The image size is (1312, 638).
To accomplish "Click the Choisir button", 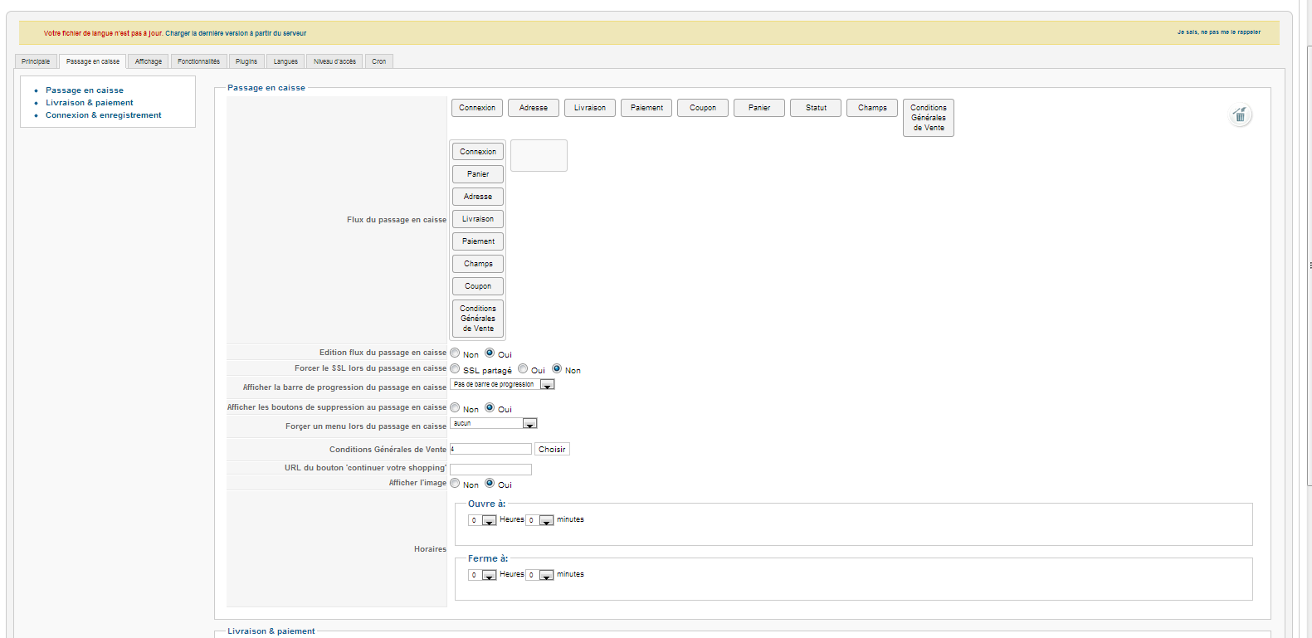I will (552, 449).
